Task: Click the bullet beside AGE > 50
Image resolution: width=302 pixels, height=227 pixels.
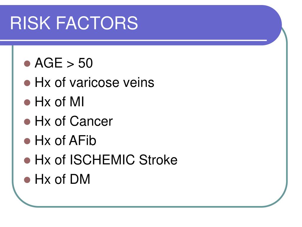Action: (x=27, y=64)
